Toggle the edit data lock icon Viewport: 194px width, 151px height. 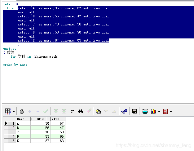[x=22, y=111]
